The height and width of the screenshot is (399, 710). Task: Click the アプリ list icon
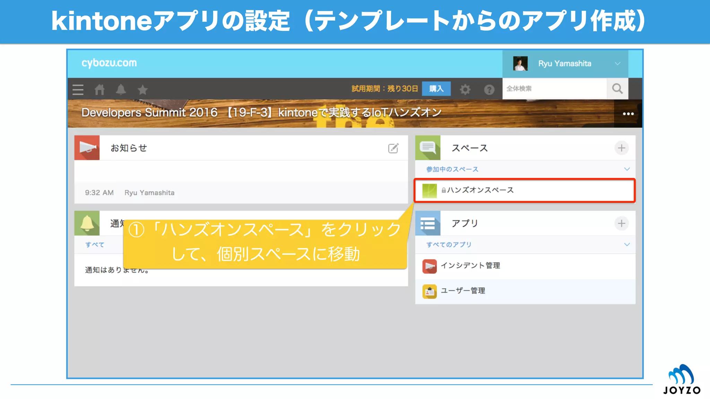428,223
